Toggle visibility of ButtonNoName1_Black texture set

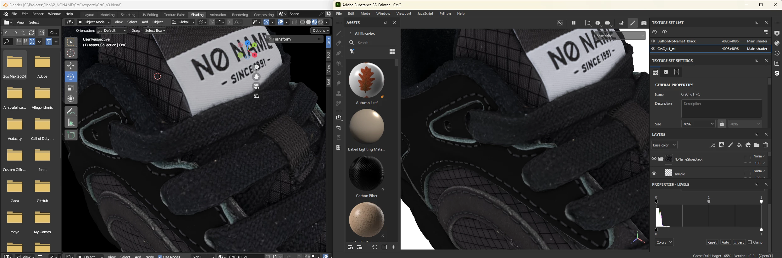click(x=653, y=41)
